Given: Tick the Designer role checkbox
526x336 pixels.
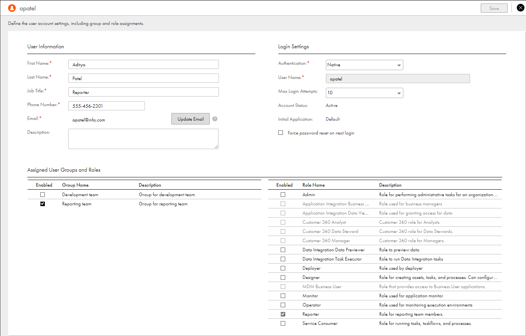Looking at the screenshot, I should pyautogui.click(x=283, y=277).
